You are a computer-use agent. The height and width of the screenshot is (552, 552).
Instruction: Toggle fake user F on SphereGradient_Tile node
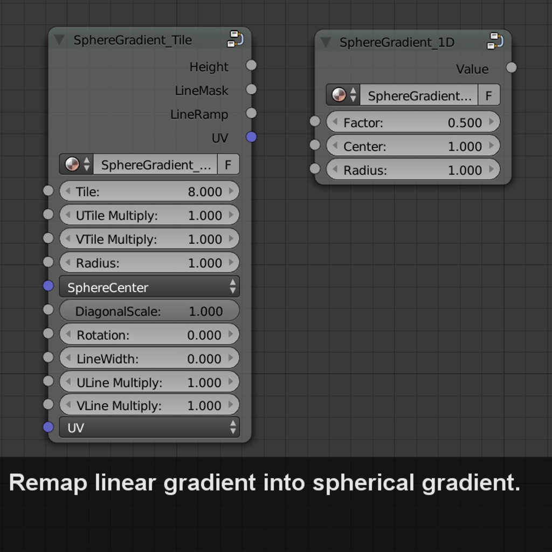point(228,164)
